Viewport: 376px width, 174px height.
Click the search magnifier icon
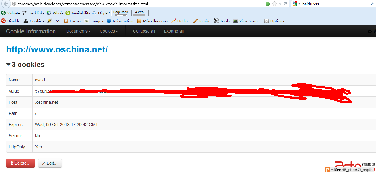click(x=372, y=4)
